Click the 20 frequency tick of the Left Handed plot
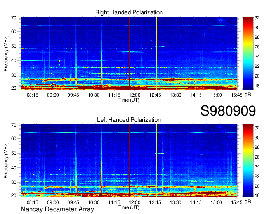This screenshot has width=264, height=214. (14, 195)
